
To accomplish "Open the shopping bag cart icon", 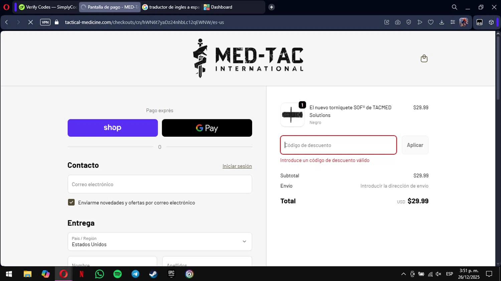I will 424,58.
